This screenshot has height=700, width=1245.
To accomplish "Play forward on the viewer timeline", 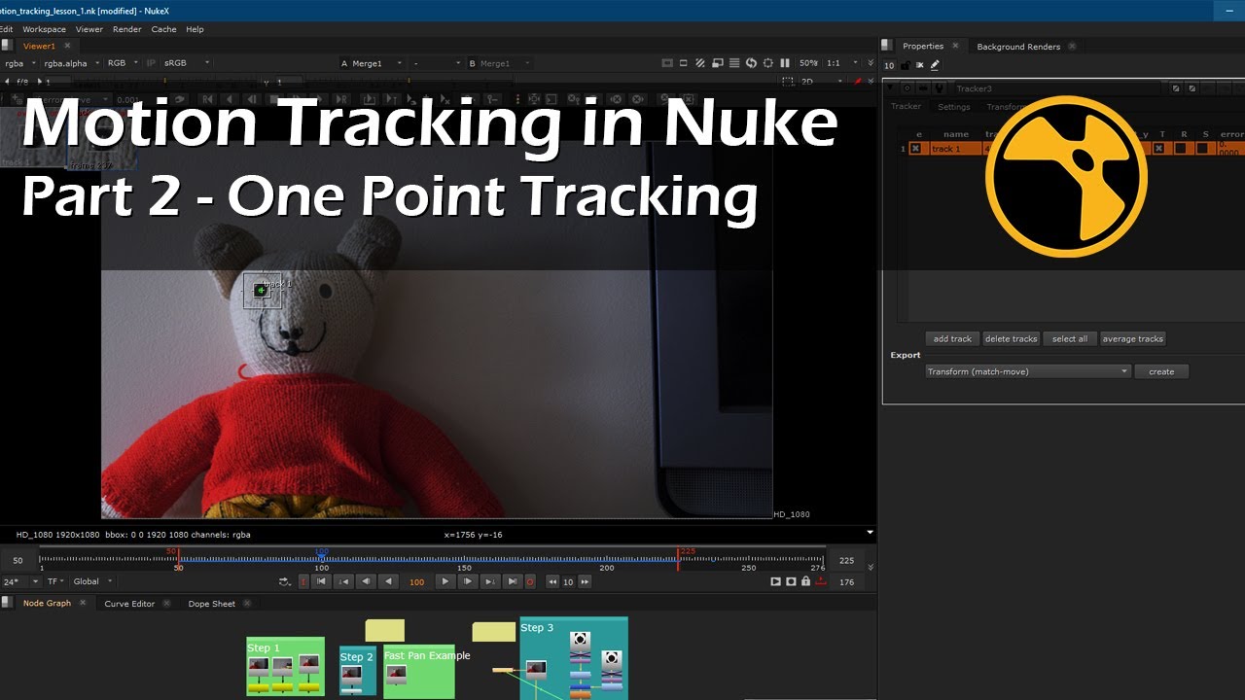I will (x=445, y=581).
